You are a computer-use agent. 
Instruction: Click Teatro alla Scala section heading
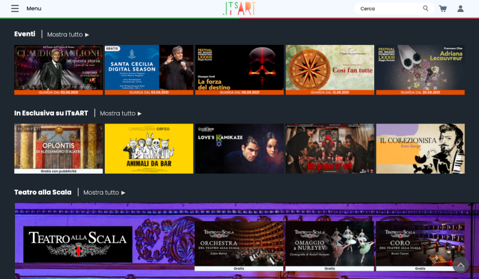click(43, 192)
